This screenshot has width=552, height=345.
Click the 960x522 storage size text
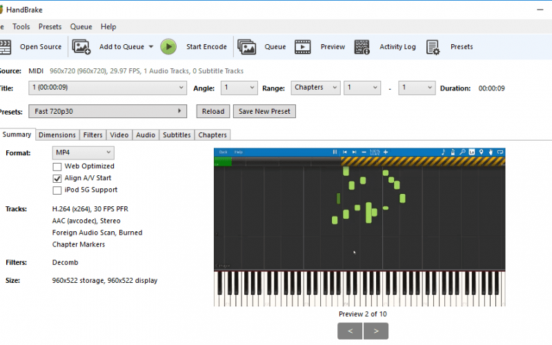105,281
